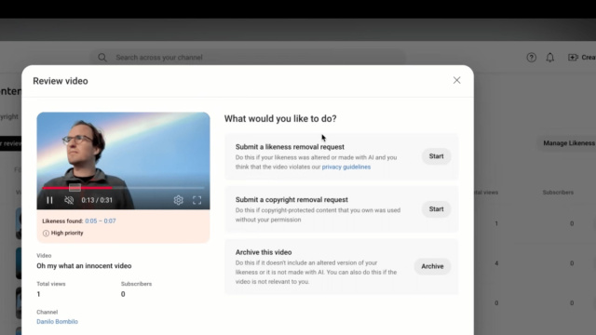Start a copyright removal request

click(x=437, y=208)
